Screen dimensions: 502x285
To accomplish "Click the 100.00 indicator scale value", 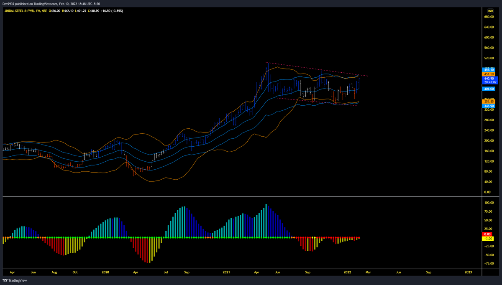I will (x=489, y=203).
